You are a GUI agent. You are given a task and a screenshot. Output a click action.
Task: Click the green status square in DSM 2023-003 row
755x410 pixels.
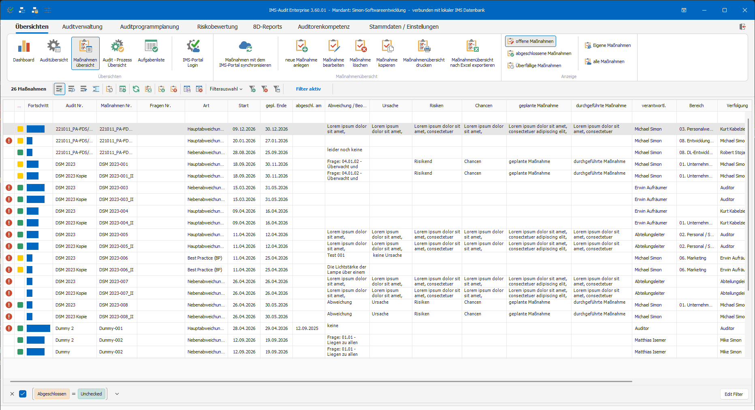coord(20,188)
